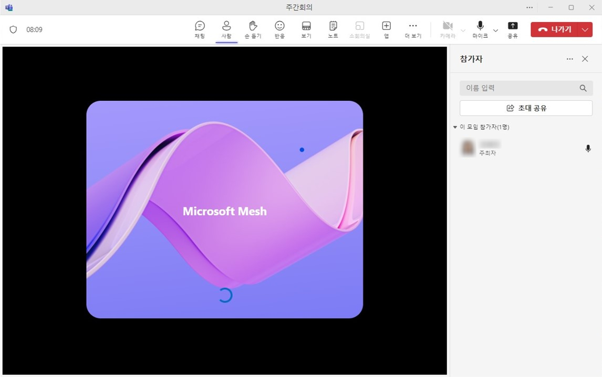This screenshot has height=377, width=602.
Task: Select the 주최자 organizer participant row
Action: [526, 148]
